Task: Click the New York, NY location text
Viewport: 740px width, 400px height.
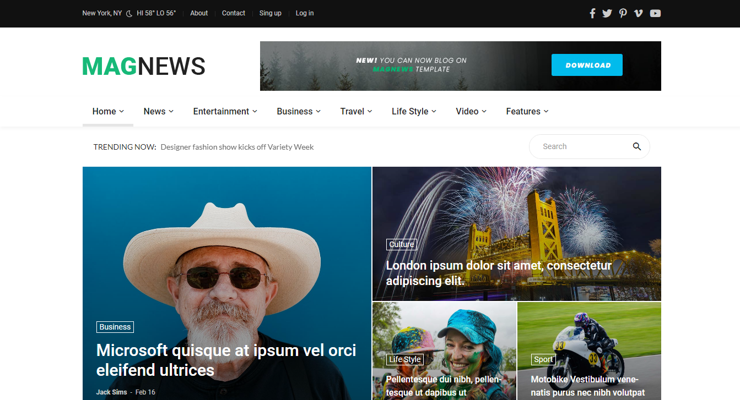Action: pyautogui.click(x=102, y=13)
